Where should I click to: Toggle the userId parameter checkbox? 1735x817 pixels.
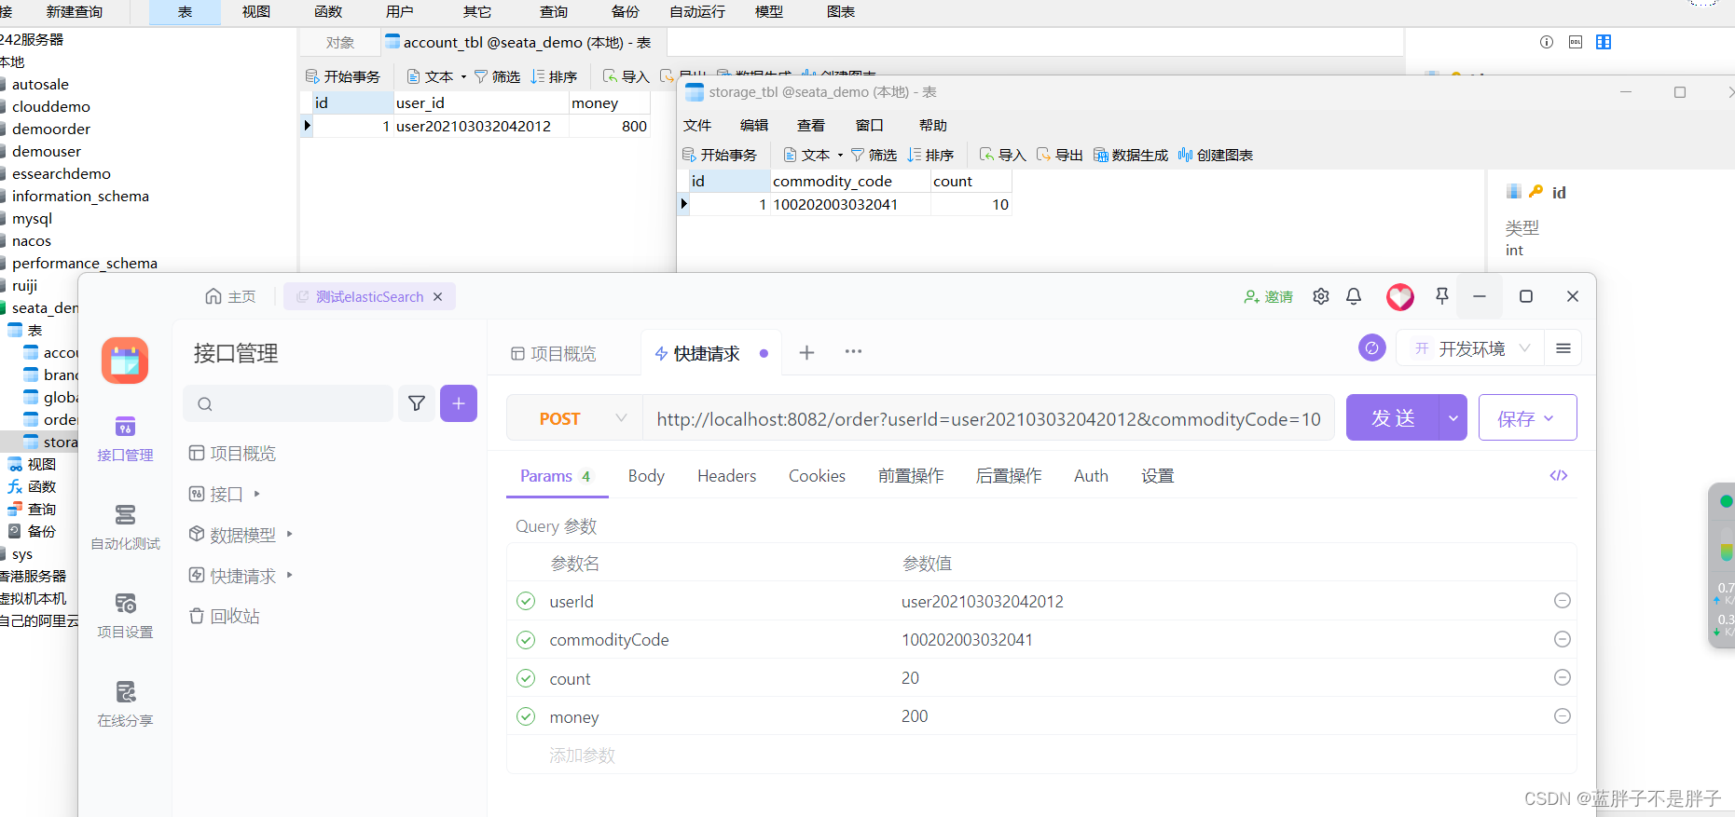point(526,601)
